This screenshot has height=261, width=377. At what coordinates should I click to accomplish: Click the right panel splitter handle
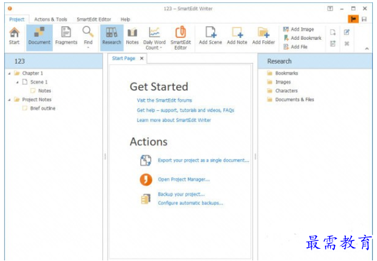255,156
